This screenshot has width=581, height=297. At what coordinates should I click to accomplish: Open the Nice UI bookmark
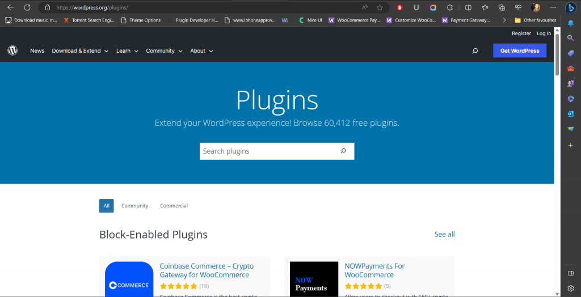[310, 20]
